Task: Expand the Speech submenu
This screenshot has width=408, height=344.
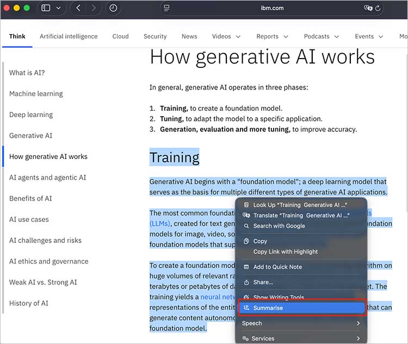Action: [x=301, y=323]
